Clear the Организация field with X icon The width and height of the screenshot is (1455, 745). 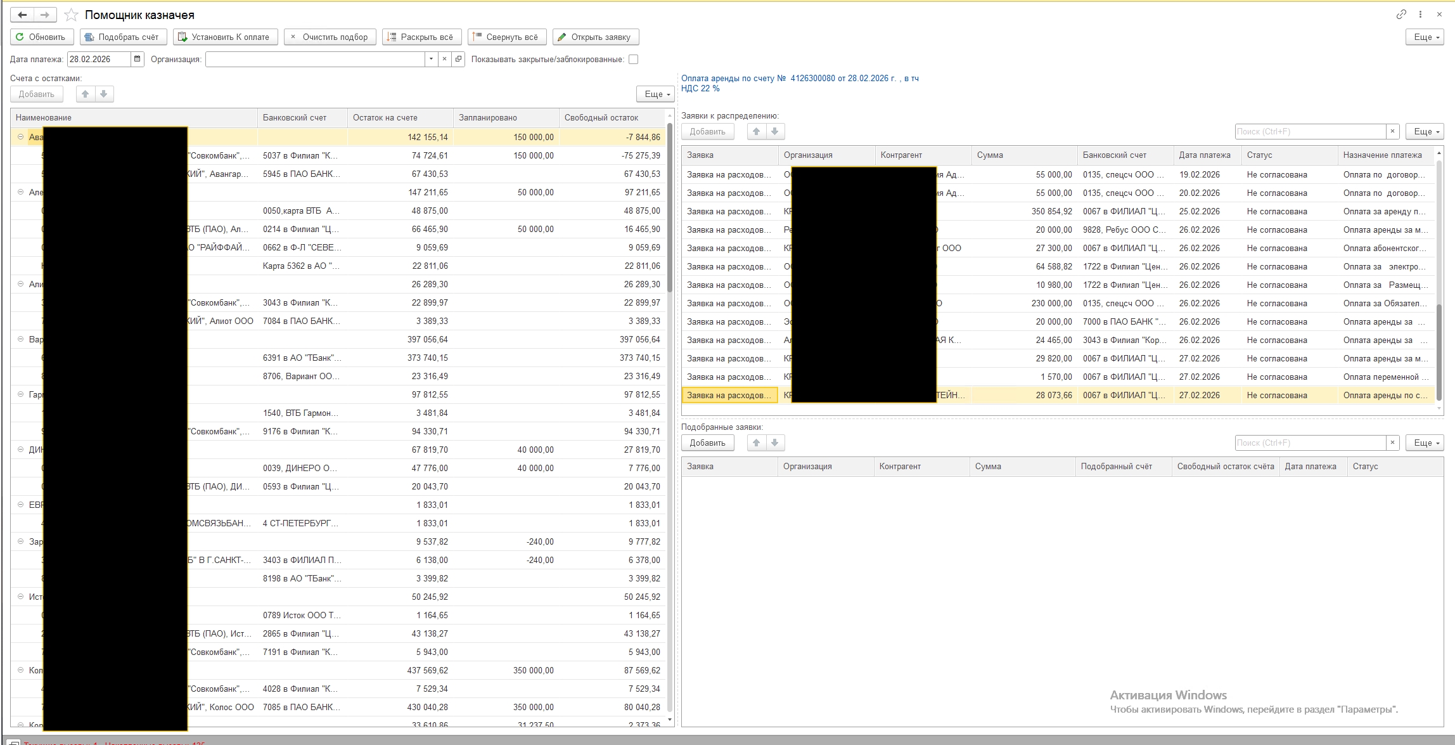[x=445, y=59]
